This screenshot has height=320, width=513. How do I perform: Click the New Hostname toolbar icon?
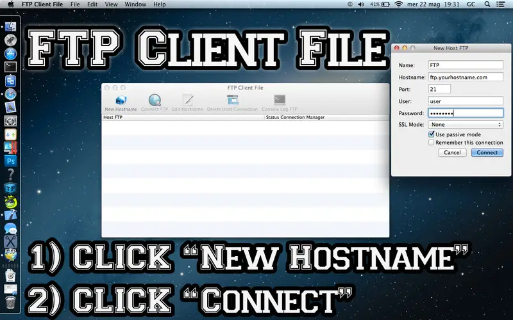(121, 100)
